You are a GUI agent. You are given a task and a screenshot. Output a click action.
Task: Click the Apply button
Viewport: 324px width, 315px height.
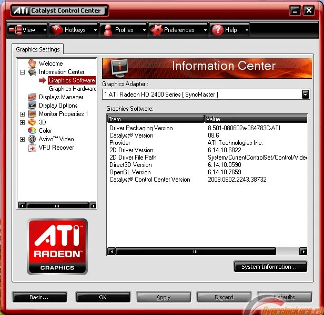[164, 297]
